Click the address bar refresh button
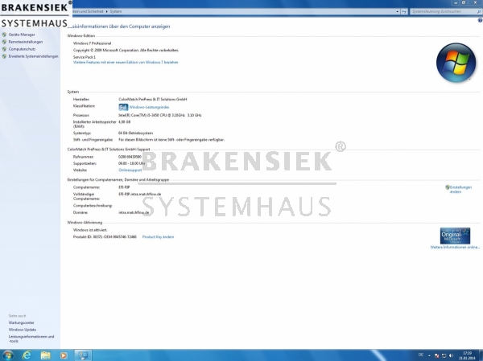The height and width of the screenshot is (361, 483). (404, 12)
